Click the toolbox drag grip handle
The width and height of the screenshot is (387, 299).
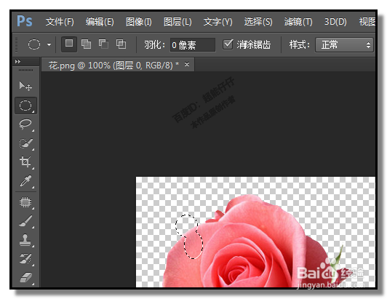pos(25,71)
